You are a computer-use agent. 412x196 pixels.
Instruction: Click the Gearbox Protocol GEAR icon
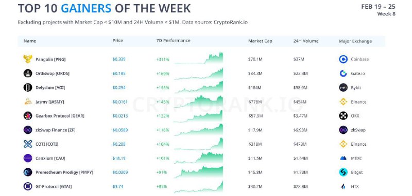(28, 115)
